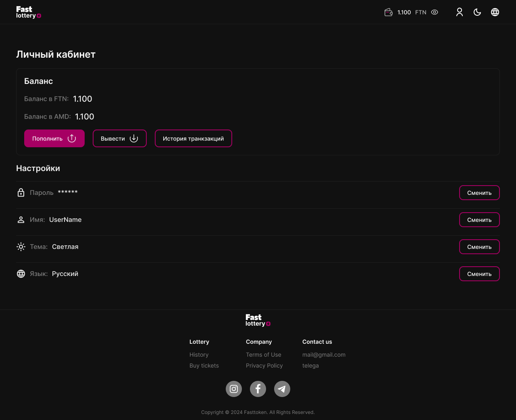The width and height of the screenshot is (516, 420).
Task: Click the lock icon beside Пароль
Action: tap(21, 192)
